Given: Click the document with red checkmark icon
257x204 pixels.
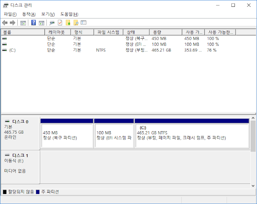Looking at the screenshot, I should pyautogui.click(x=60, y=23).
